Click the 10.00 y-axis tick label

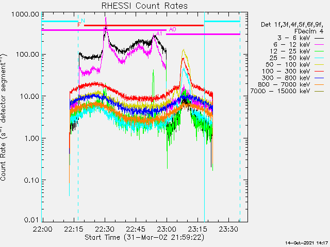[x=30, y=96]
